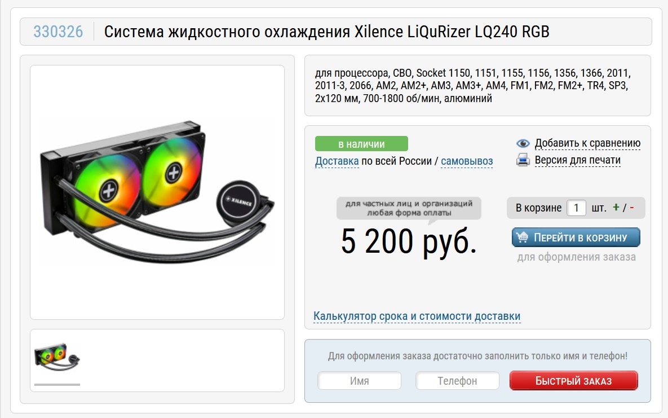Open the Добавить к сравнению link
This screenshot has width=668, height=418.
point(587,143)
